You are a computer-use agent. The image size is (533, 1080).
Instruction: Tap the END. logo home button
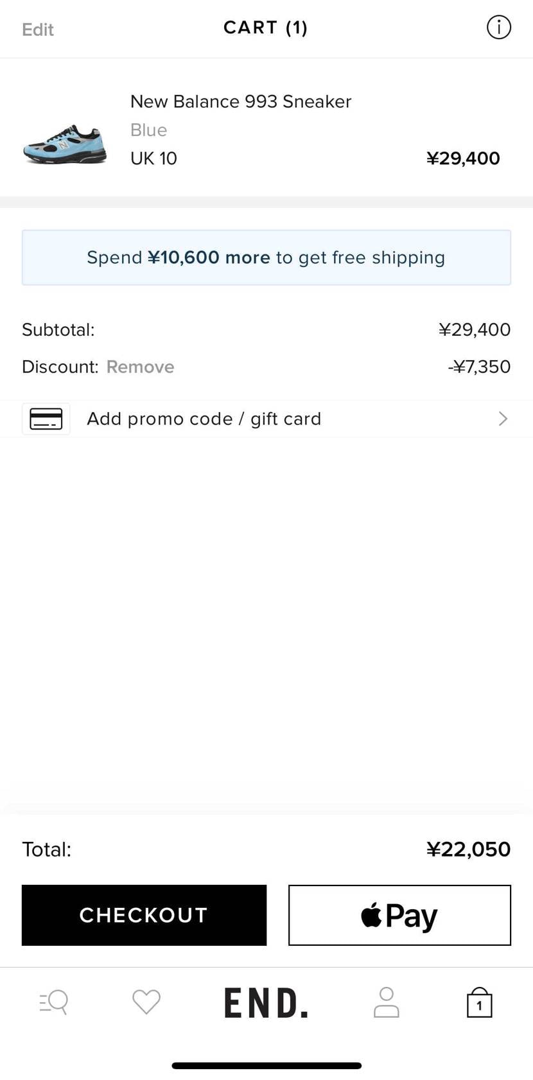pyautogui.click(x=266, y=1003)
